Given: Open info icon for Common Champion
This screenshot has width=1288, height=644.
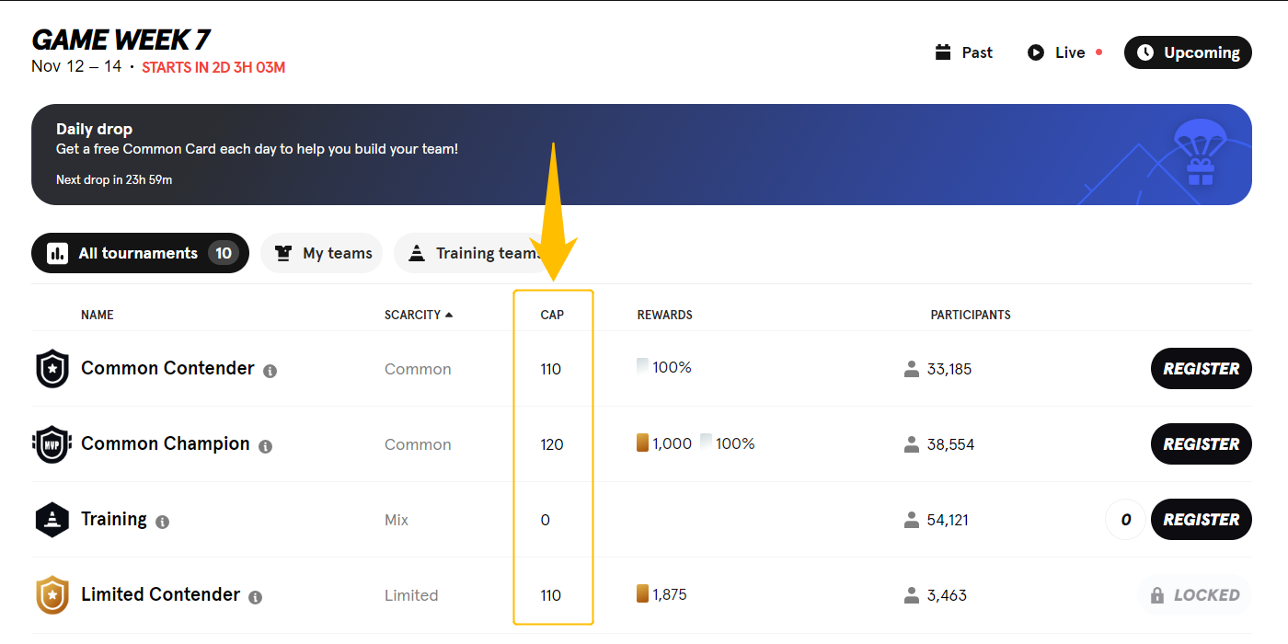Looking at the screenshot, I should [265, 446].
